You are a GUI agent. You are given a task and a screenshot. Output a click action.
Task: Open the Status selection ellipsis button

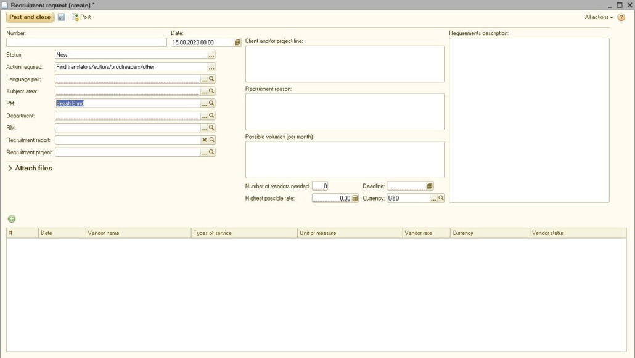[211, 55]
